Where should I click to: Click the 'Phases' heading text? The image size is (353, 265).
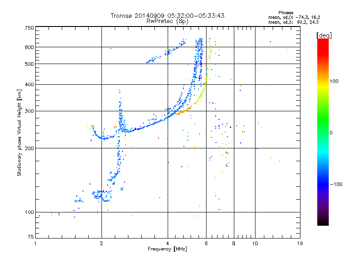point(285,13)
